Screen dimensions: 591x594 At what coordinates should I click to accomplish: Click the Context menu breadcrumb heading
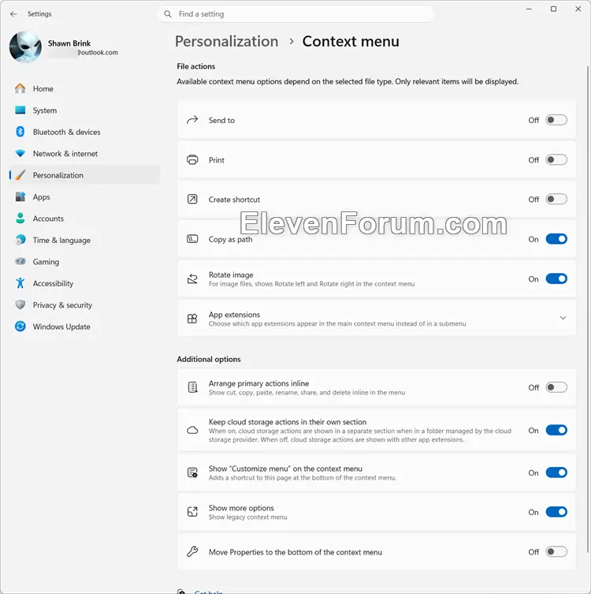[x=351, y=41]
